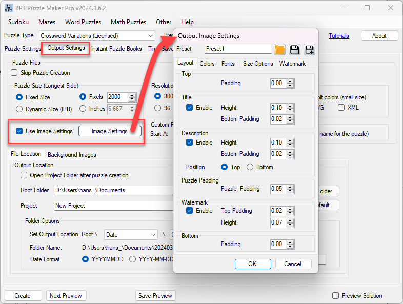The height and width of the screenshot is (304, 403).
Task: Decrease the Puzzle Padding value with the down arrow
Action: (x=291, y=191)
